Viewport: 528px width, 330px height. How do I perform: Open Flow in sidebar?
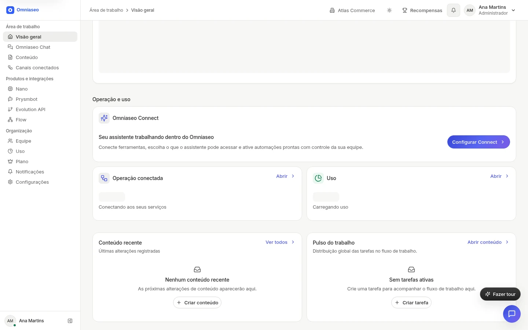40,120
